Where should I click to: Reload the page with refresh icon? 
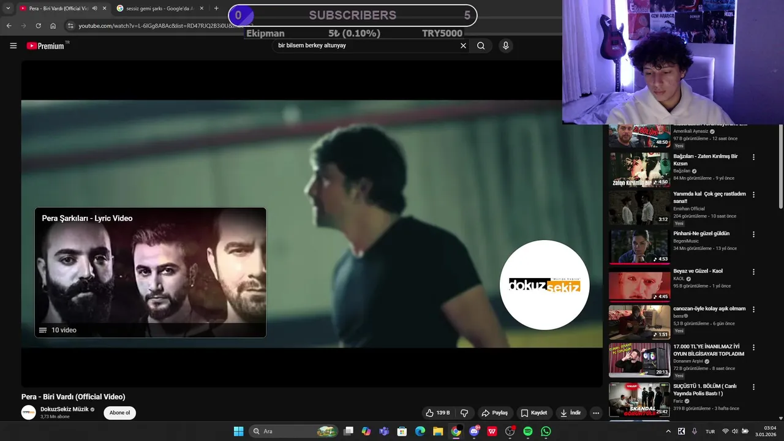tap(38, 26)
